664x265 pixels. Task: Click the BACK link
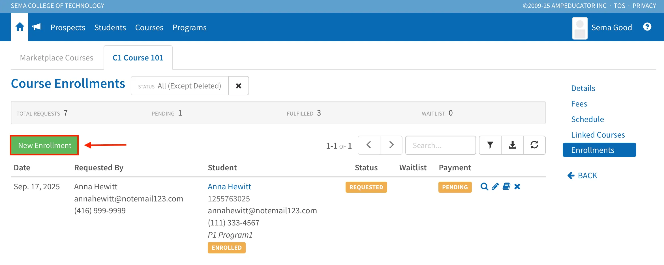(x=587, y=175)
